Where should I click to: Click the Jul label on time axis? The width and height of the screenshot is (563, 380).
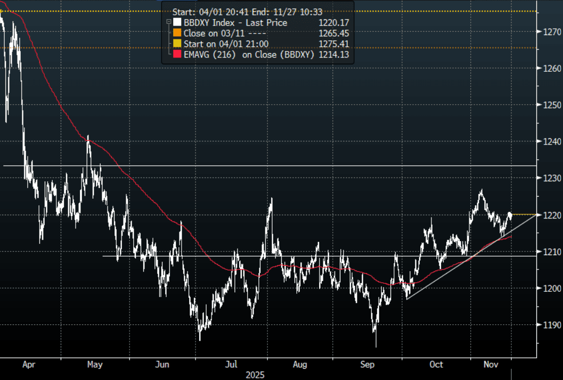(x=231, y=365)
